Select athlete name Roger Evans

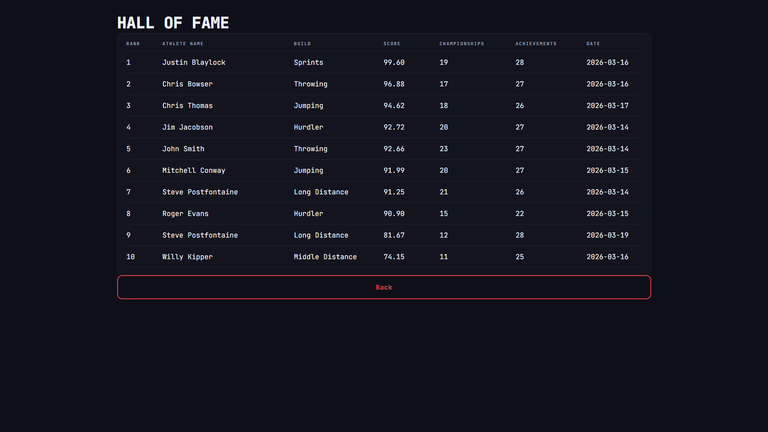click(x=186, y=214)
